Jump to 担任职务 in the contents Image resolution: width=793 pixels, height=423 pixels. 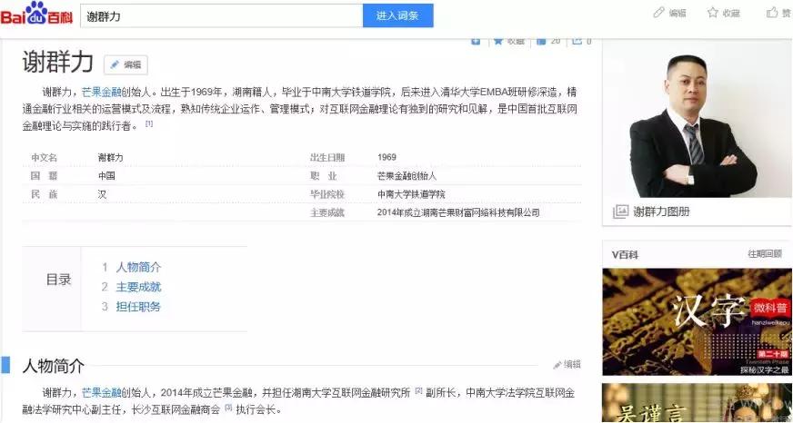tap(138, 307)
